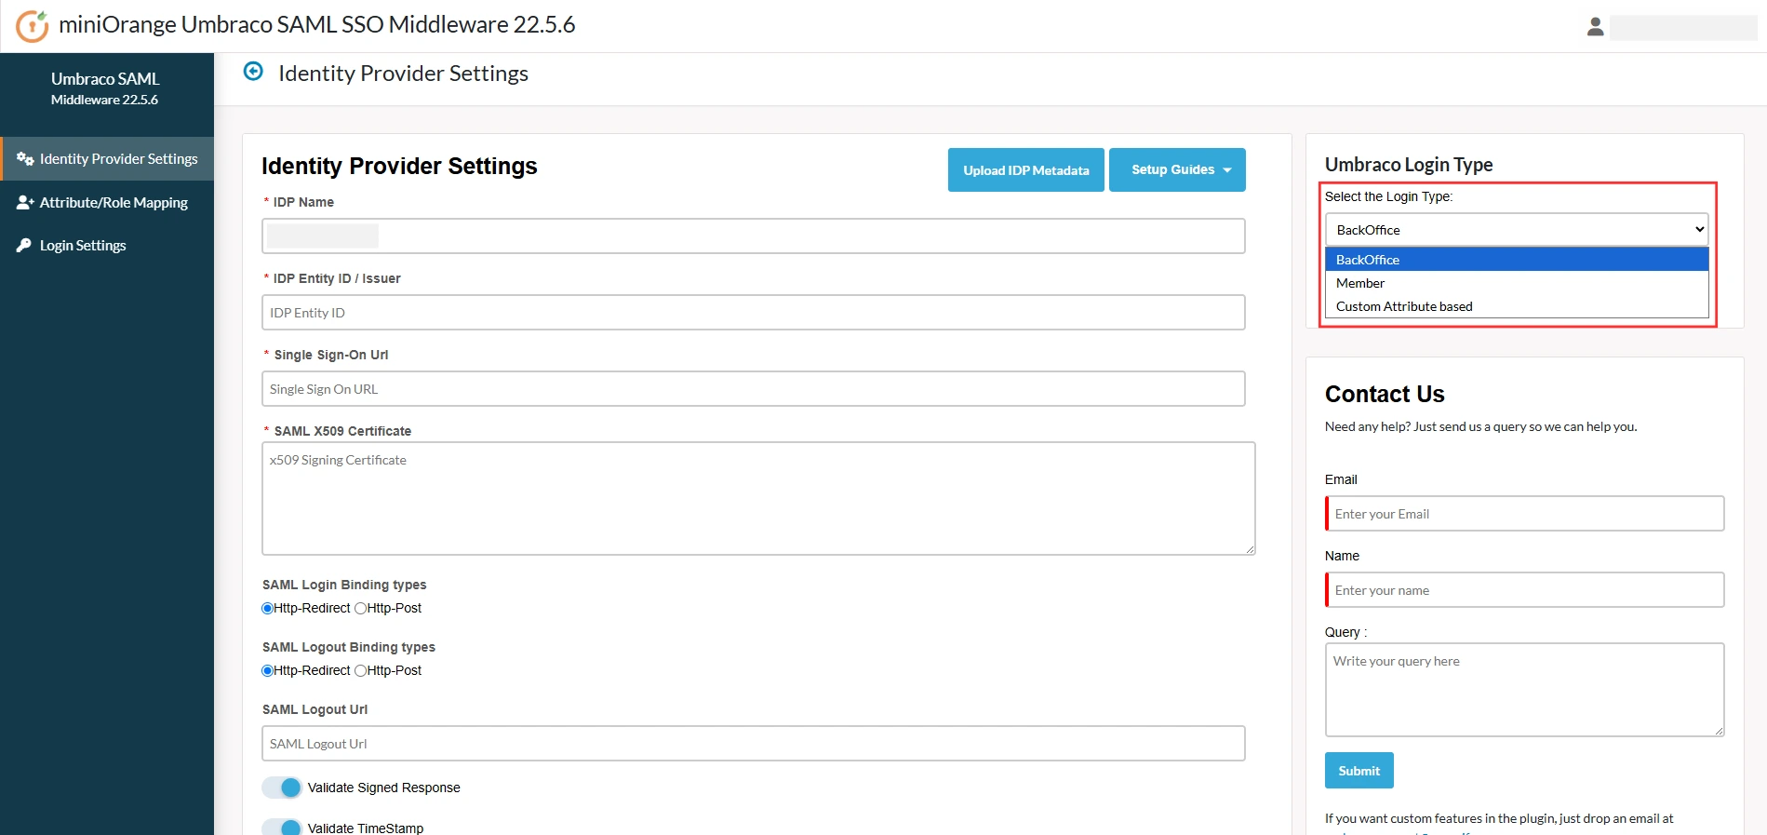Click the Umbraco SAML Middleware 22.5.6 sidebar title

click(105, 88)
